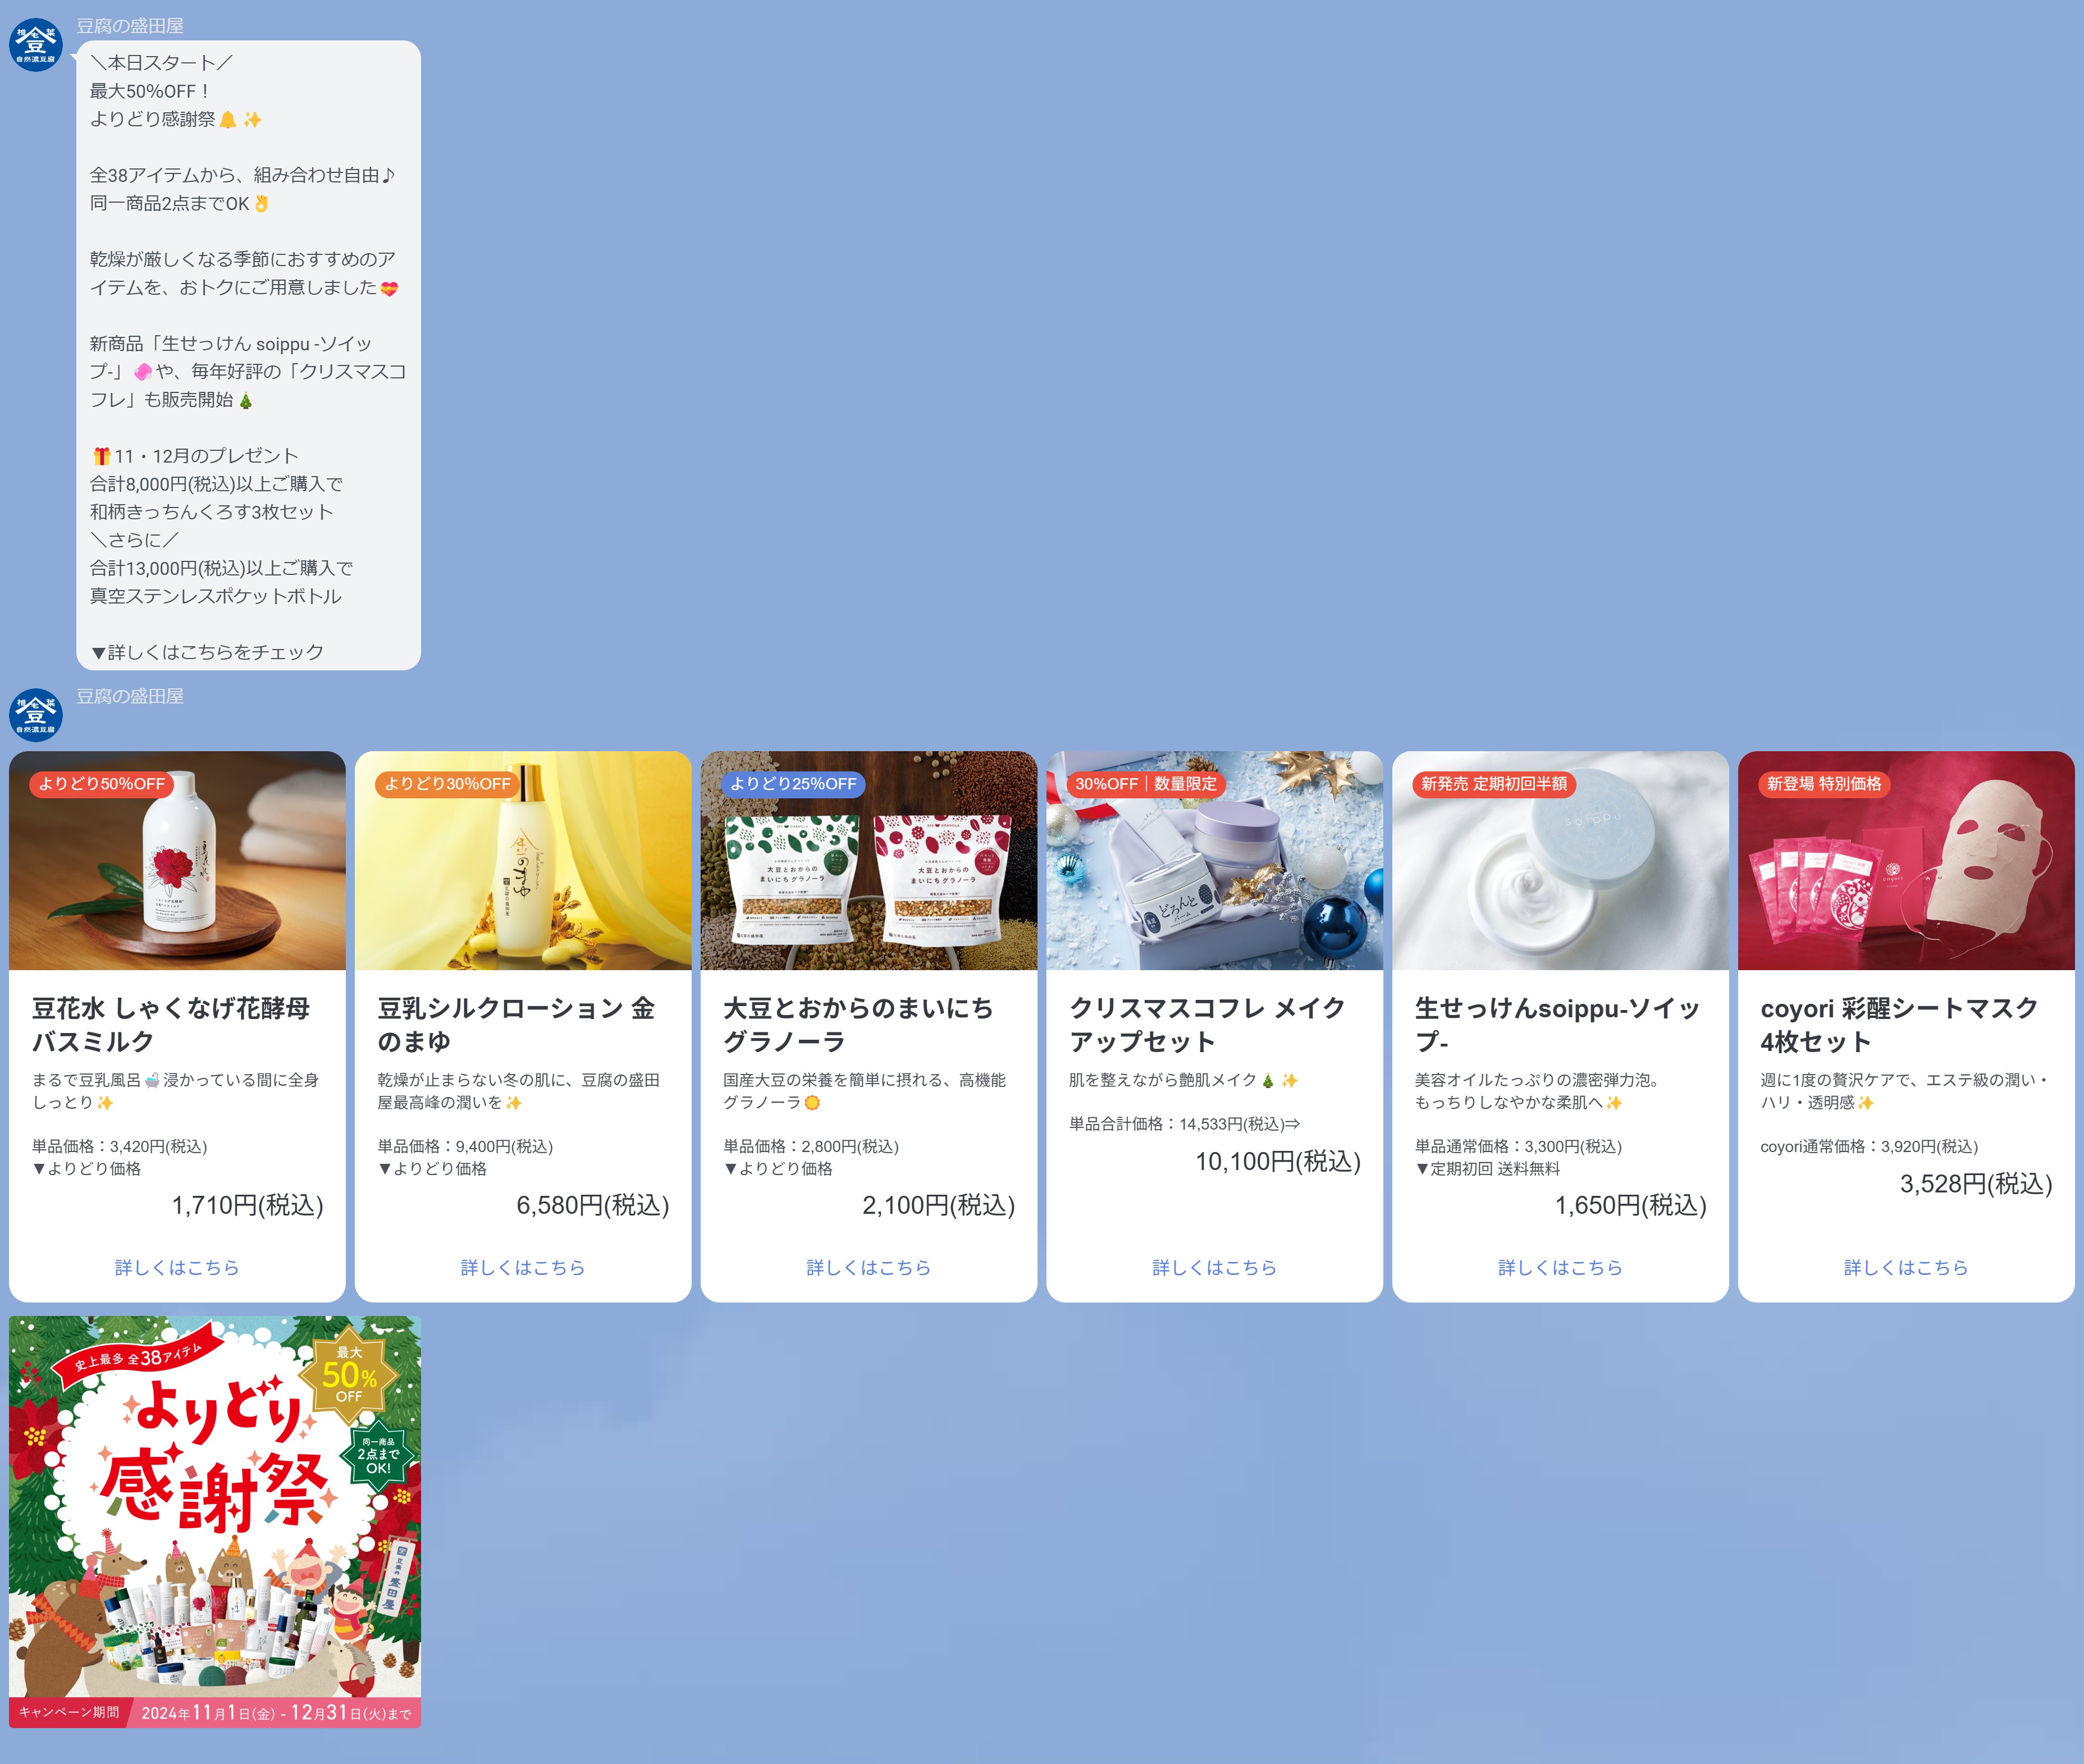Click 単品価格：2,800円(税込) text
Image resolution: width=2084 pixels, height=1764 pixels.
[x=811, y=1146]
